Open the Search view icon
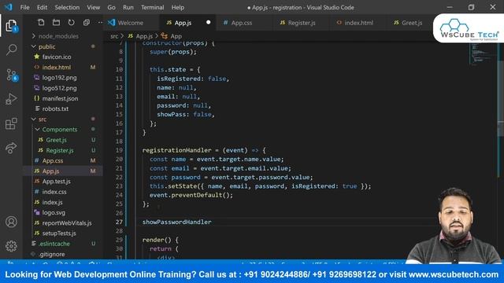This screenshot has width=504, height=283. [x=11, y=50]
